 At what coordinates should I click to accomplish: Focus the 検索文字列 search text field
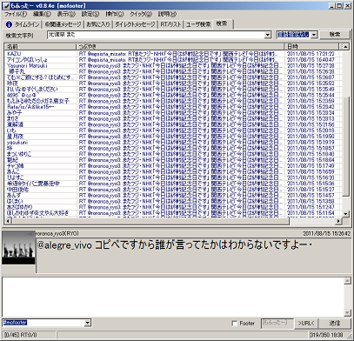click(x=157, y=35)
